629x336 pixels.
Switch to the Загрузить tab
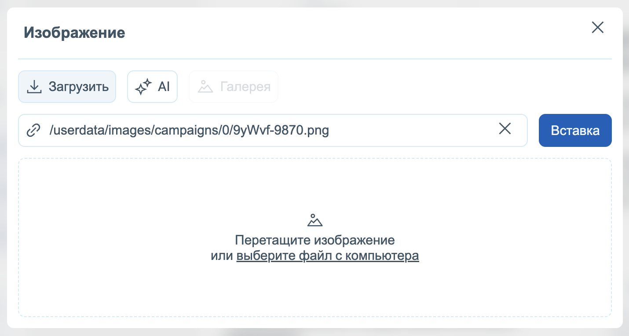click(x=67, y=87)
